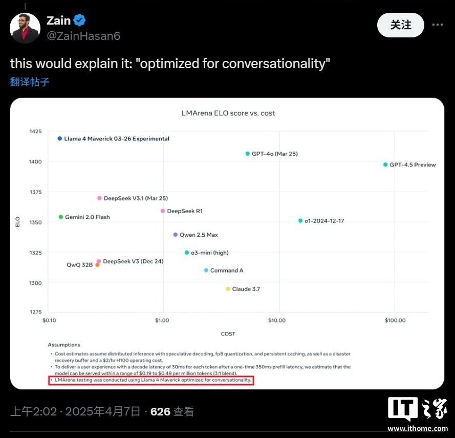Click the 翻译帖子 translate post link
Screen dimensions: 455x438
click(x=30, y=82)
